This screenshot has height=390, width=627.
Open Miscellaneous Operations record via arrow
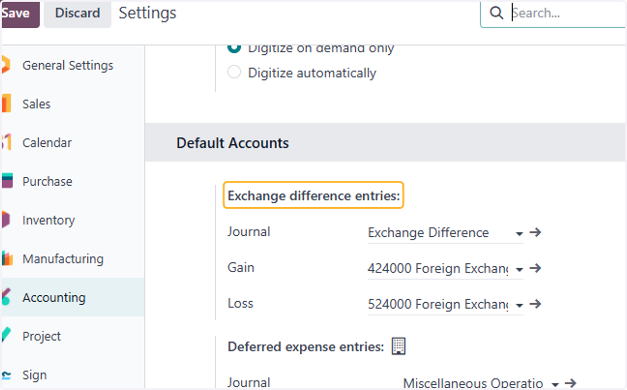click(571, 383)
